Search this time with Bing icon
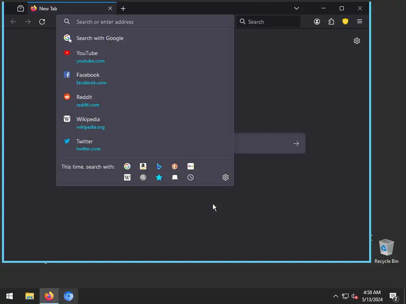 pyautogui.click(x=159, y=166)
